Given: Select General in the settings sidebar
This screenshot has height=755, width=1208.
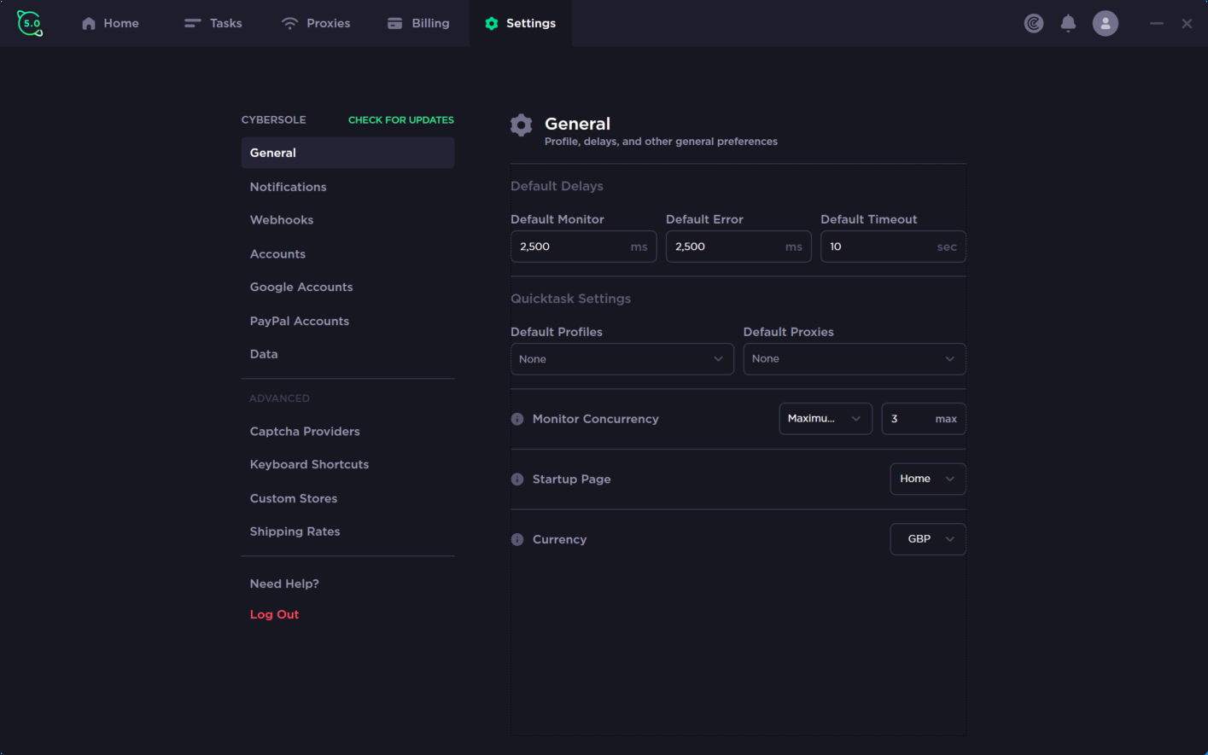Looking at the screenshot, I should (347, 153).
